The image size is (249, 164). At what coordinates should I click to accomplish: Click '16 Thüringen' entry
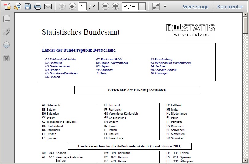click(x=159, y=73)
